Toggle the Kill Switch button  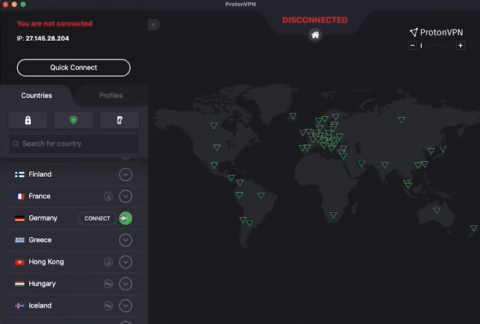120,120
